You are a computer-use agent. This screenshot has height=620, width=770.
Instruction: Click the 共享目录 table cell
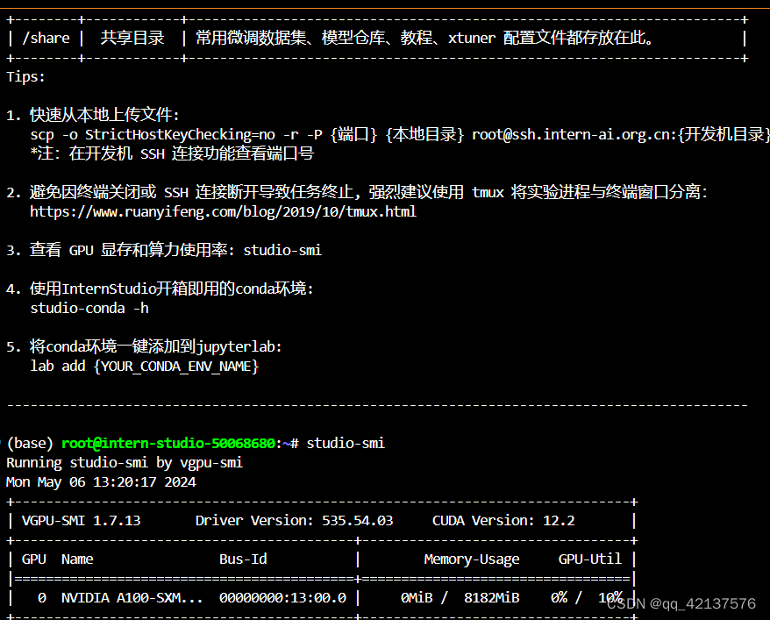(x=132, y=37)
